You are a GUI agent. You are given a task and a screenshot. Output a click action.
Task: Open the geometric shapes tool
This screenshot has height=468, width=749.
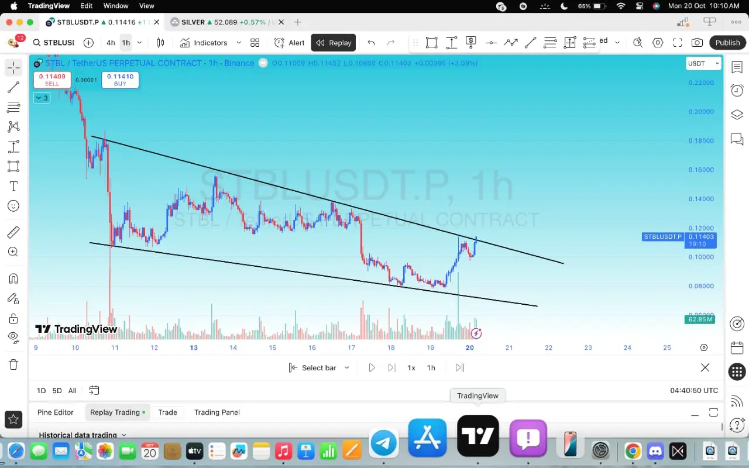[13, 166]
